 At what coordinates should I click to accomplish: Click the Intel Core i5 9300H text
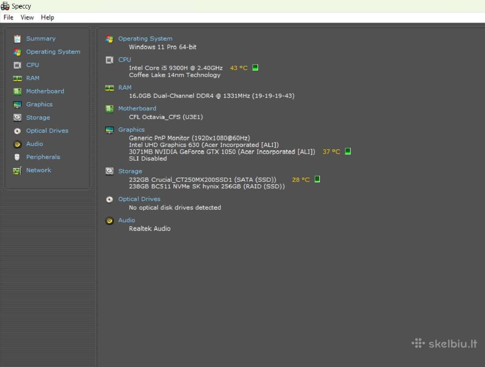[x=176, y=68]
